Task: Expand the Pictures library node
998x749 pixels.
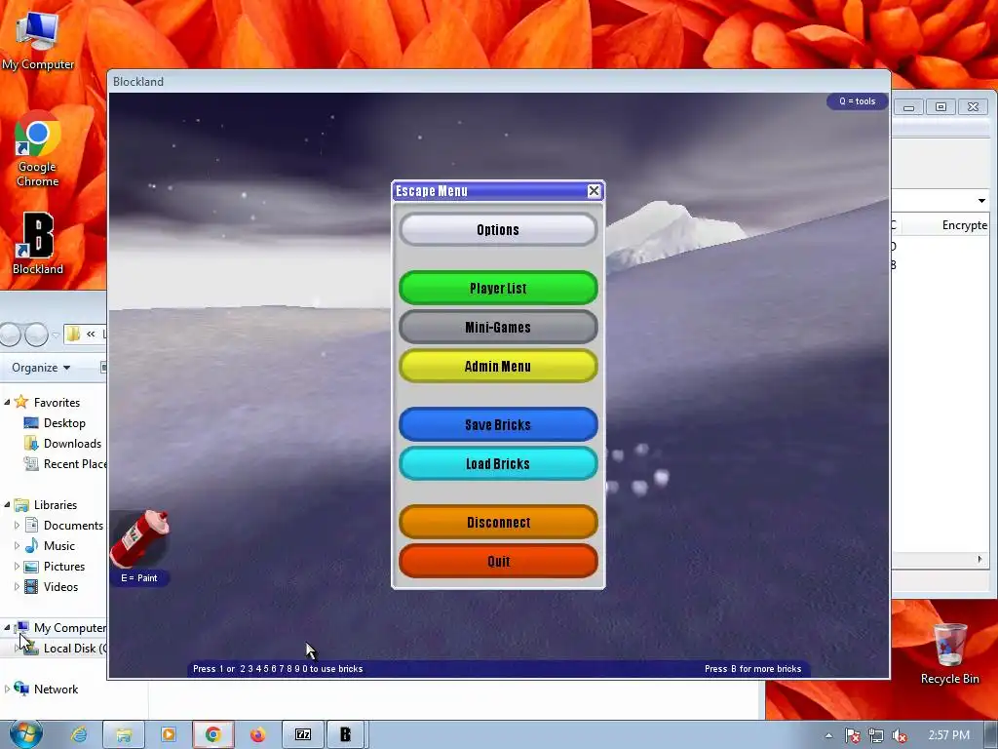Action: coord(18,567)
